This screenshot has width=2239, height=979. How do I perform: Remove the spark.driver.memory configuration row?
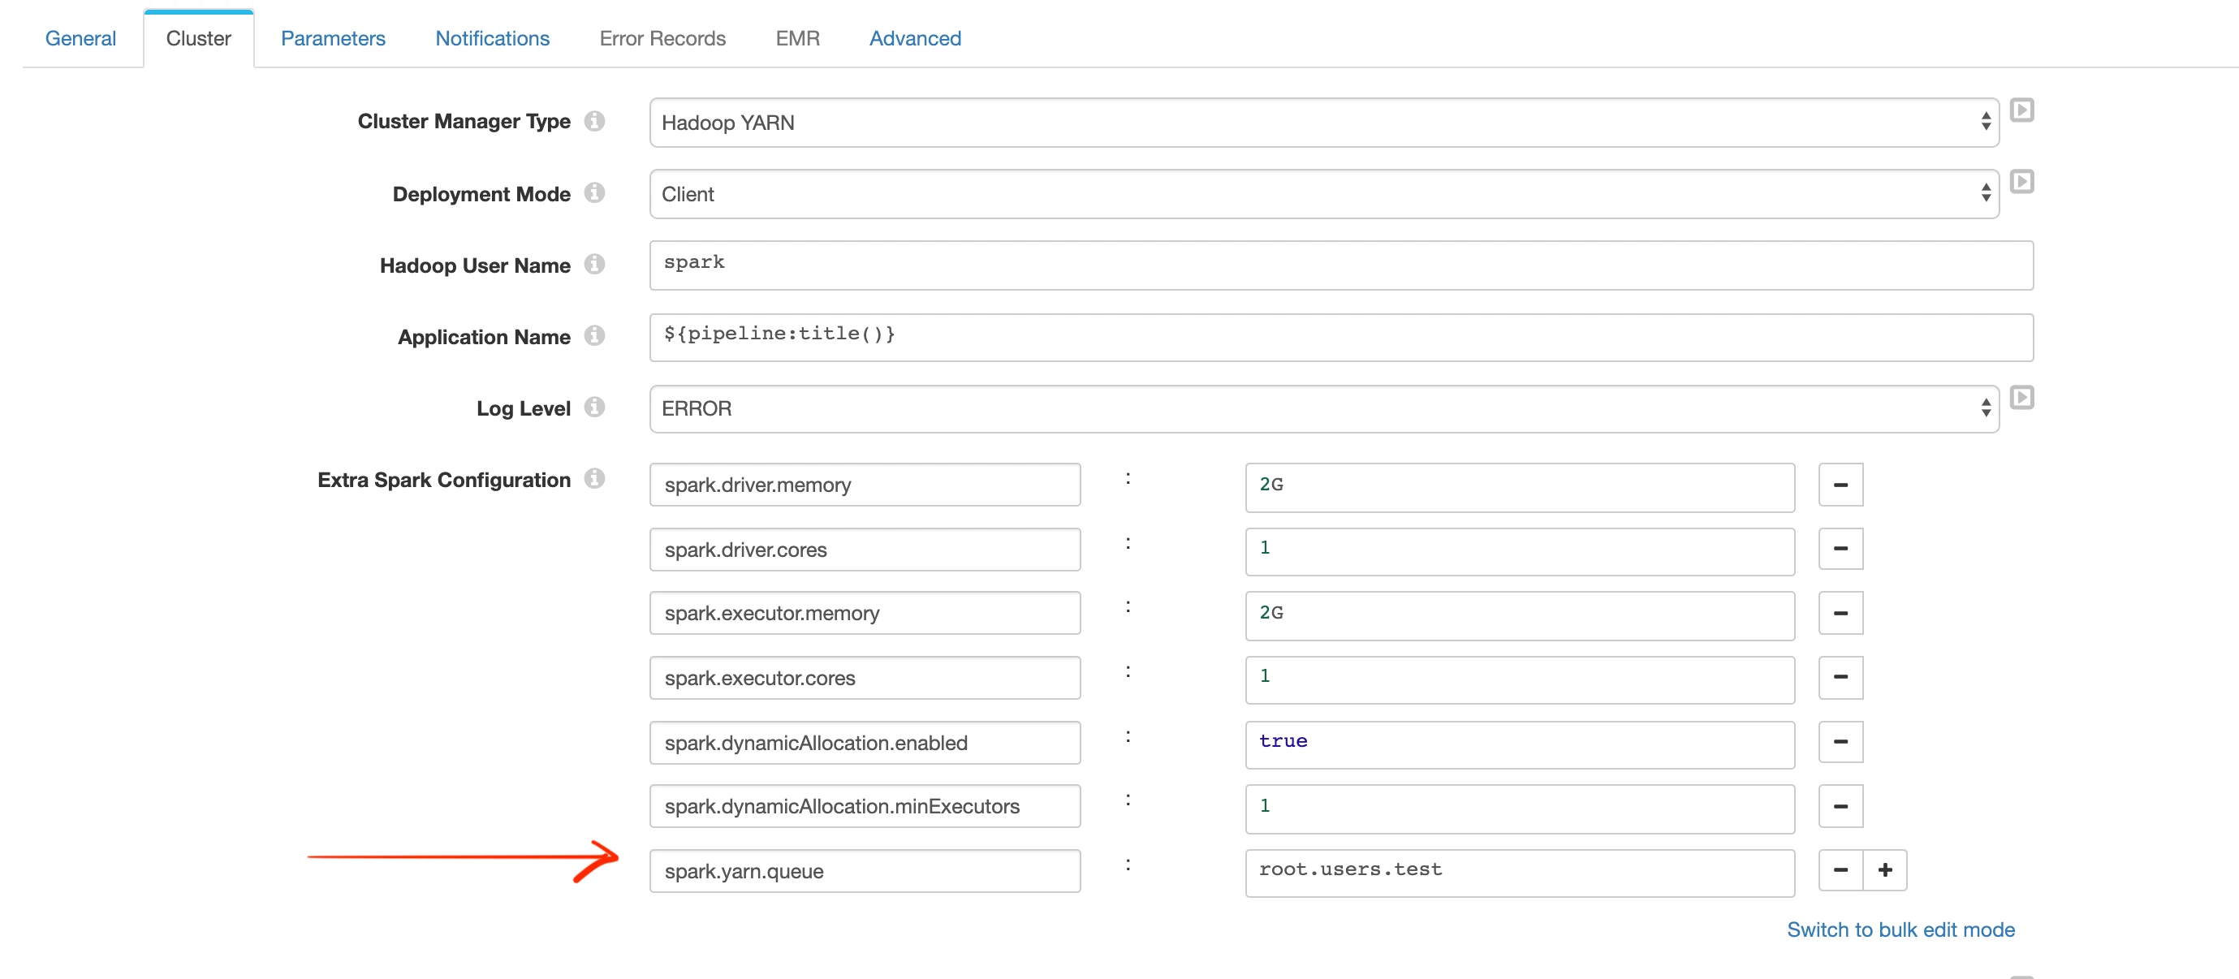coord(1841,485)
